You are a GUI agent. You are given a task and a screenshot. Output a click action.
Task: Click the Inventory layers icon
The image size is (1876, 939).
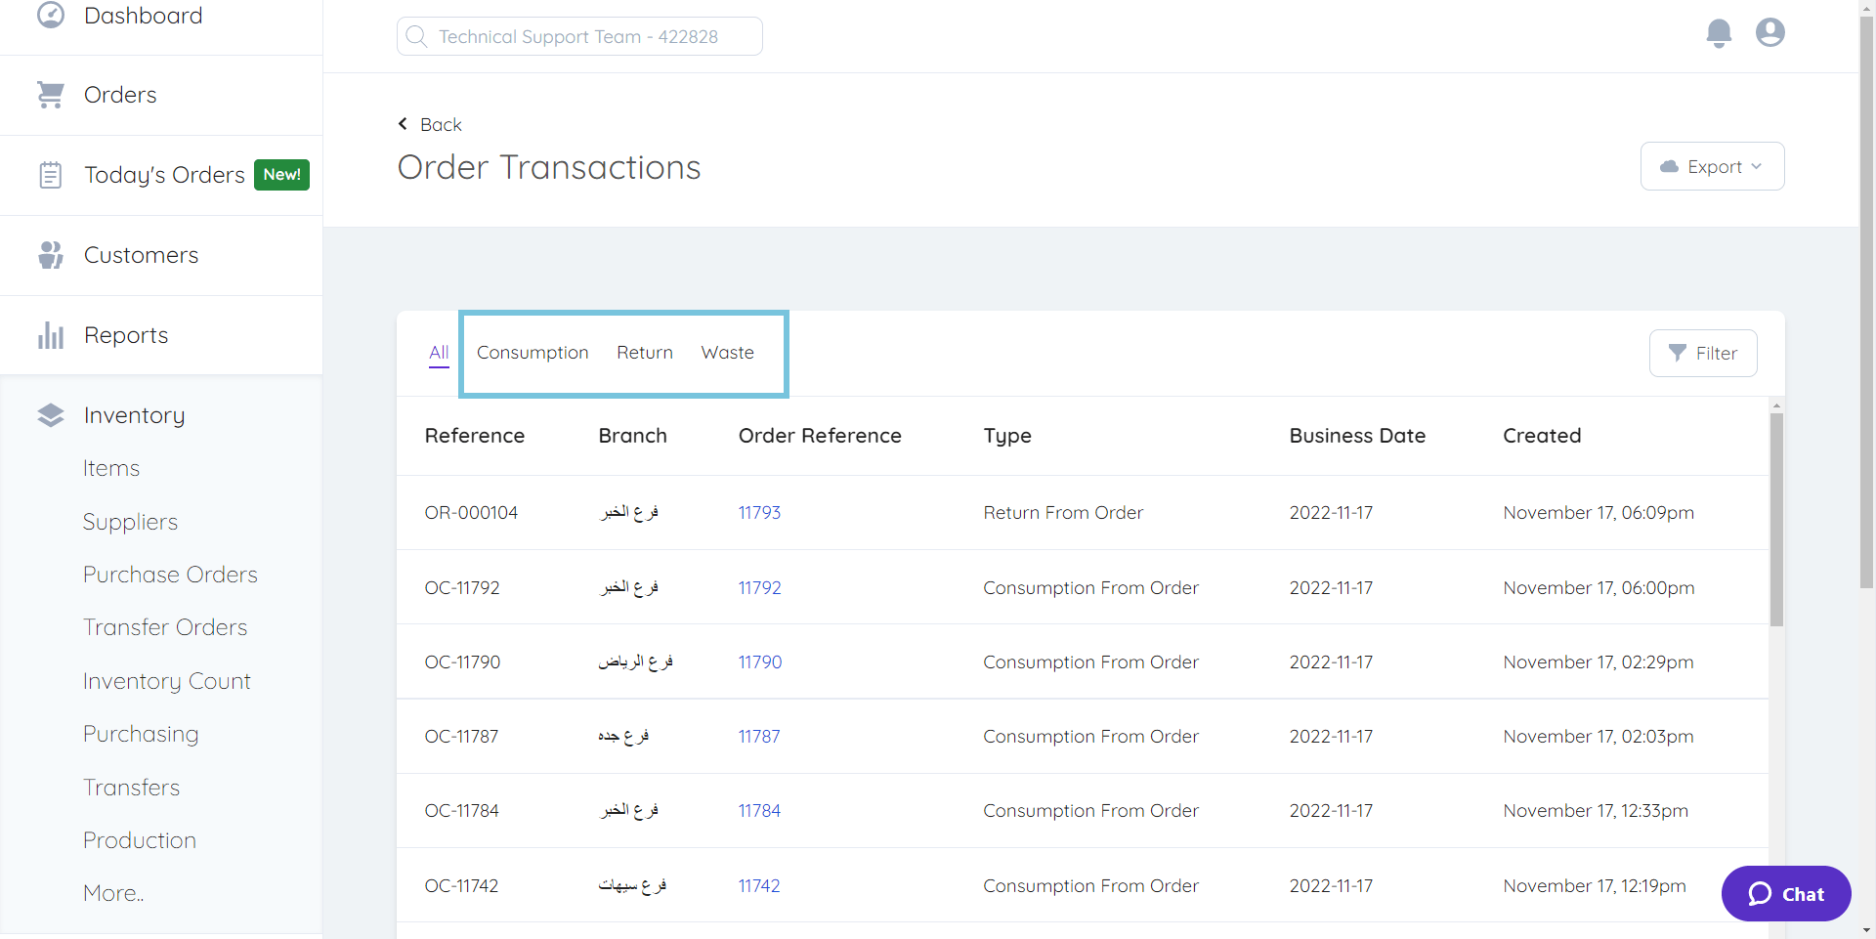pos(51,414)
